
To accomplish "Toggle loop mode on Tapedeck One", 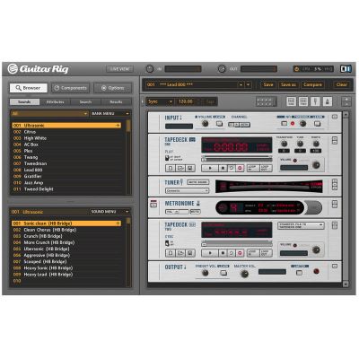I will 232,168.
